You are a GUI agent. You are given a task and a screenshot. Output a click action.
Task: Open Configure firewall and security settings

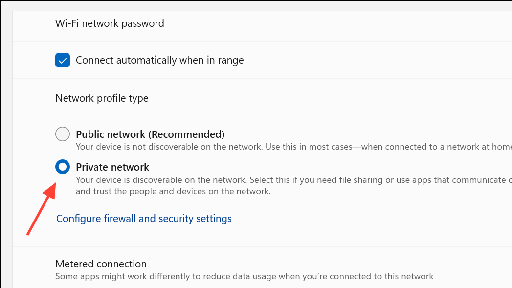[x=144, y=219]
